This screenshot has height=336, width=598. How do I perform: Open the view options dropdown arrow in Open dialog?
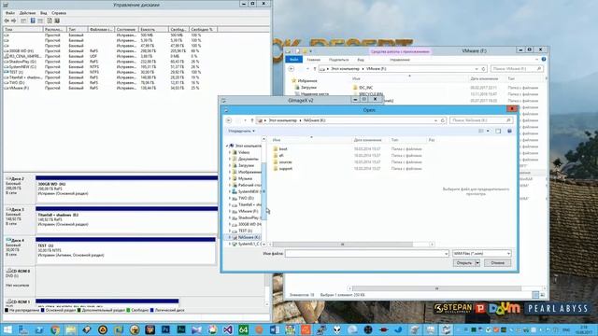click(488, 131)
